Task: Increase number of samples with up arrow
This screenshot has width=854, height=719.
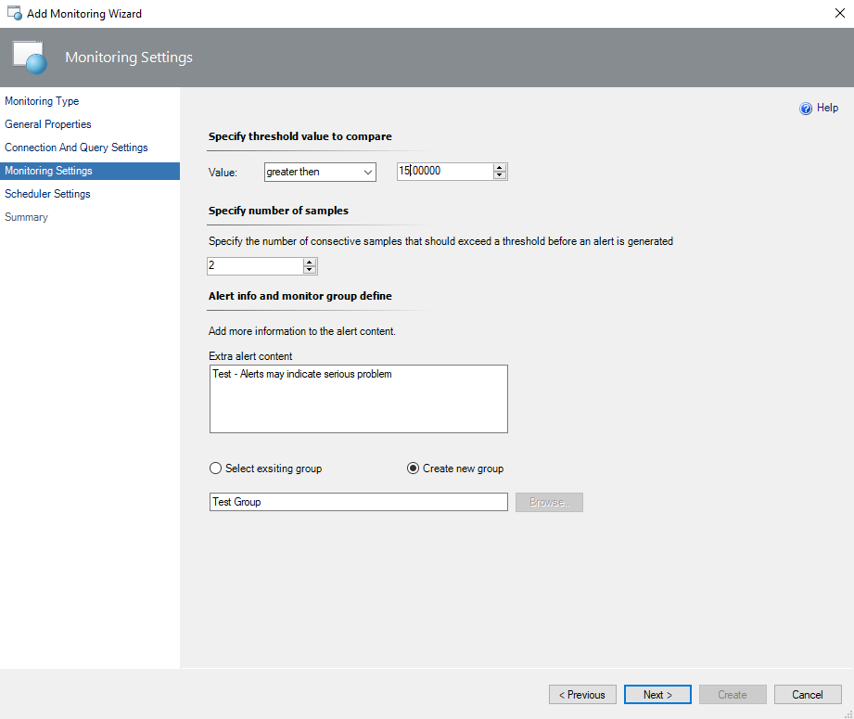Action: pyautogui.click(x=310, y=263)
